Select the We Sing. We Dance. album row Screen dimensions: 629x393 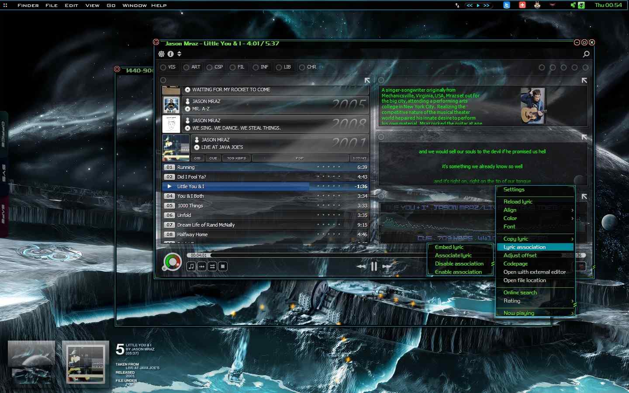coord(266,124)
